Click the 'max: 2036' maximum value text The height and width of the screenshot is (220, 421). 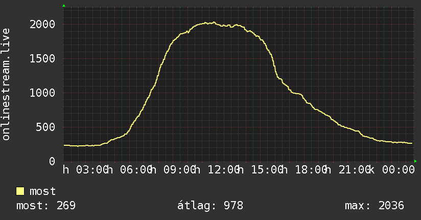(375, 206)
